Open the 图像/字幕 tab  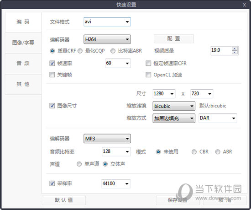click(23, 43)
